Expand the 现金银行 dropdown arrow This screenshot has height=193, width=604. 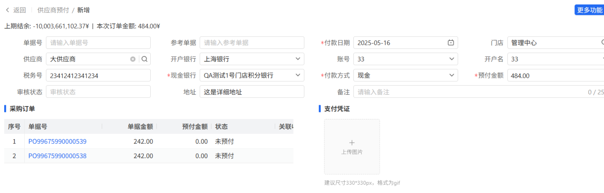[297, 75]
